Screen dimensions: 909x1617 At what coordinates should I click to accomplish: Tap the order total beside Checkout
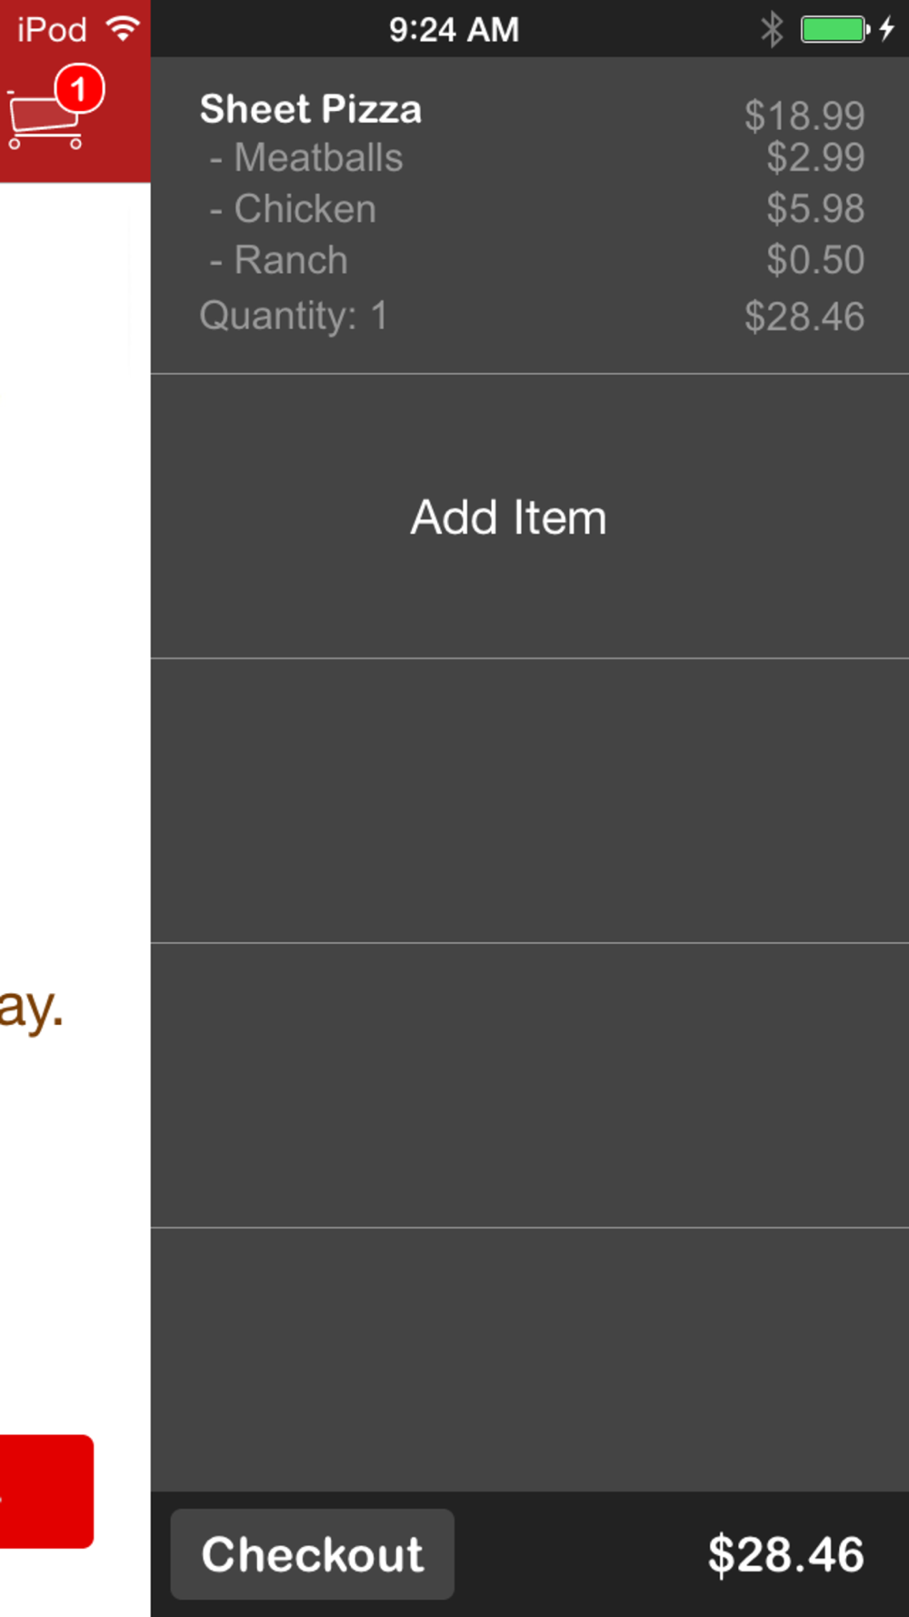click(x=785, y=1554)
